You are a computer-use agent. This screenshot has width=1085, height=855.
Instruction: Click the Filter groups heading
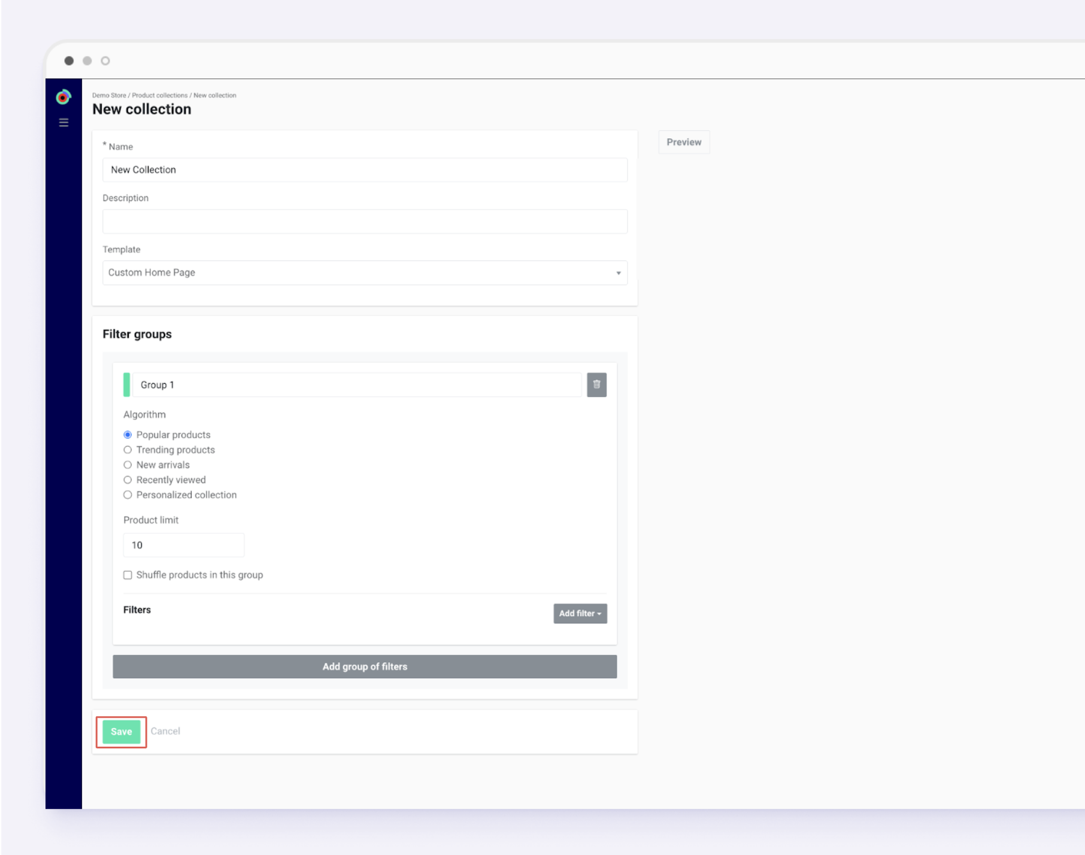pyautogui.click(x=137, y=334)
